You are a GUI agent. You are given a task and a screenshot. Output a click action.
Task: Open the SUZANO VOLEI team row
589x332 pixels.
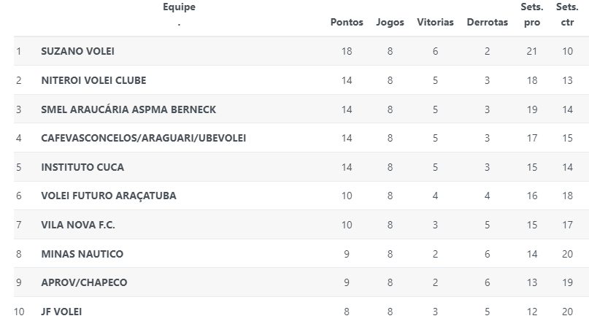(x=78, y=51)
